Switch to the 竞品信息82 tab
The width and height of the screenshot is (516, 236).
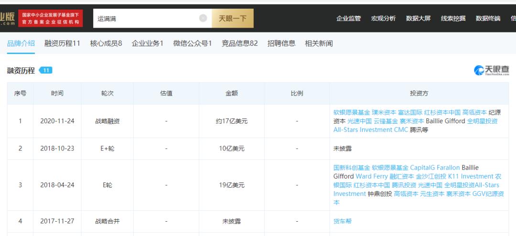coord(239,43)
